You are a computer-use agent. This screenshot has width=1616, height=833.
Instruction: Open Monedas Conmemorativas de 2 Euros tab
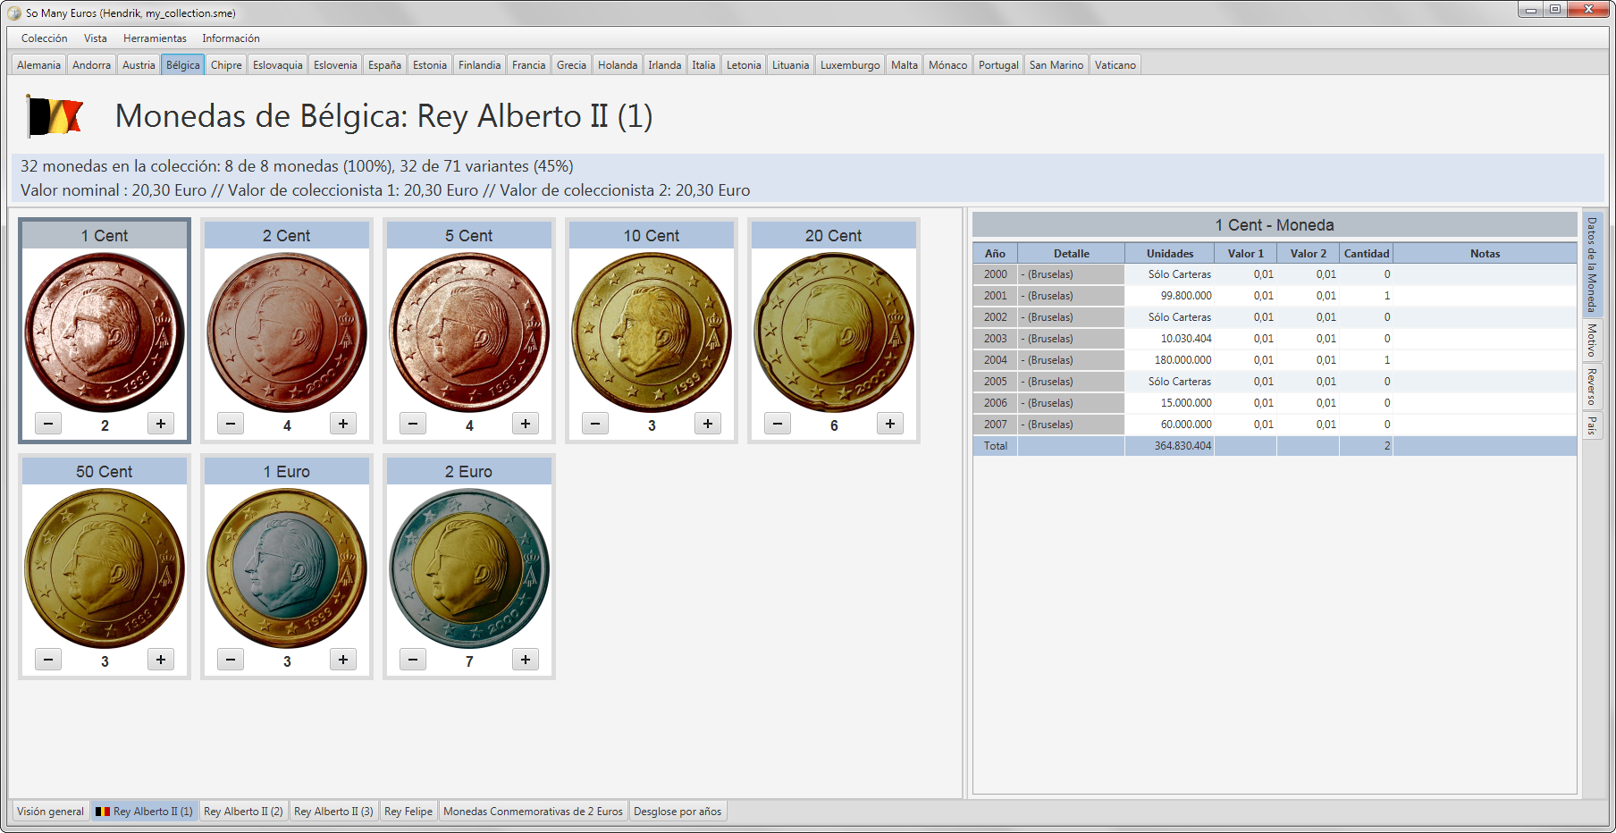[x=533, y=812]
